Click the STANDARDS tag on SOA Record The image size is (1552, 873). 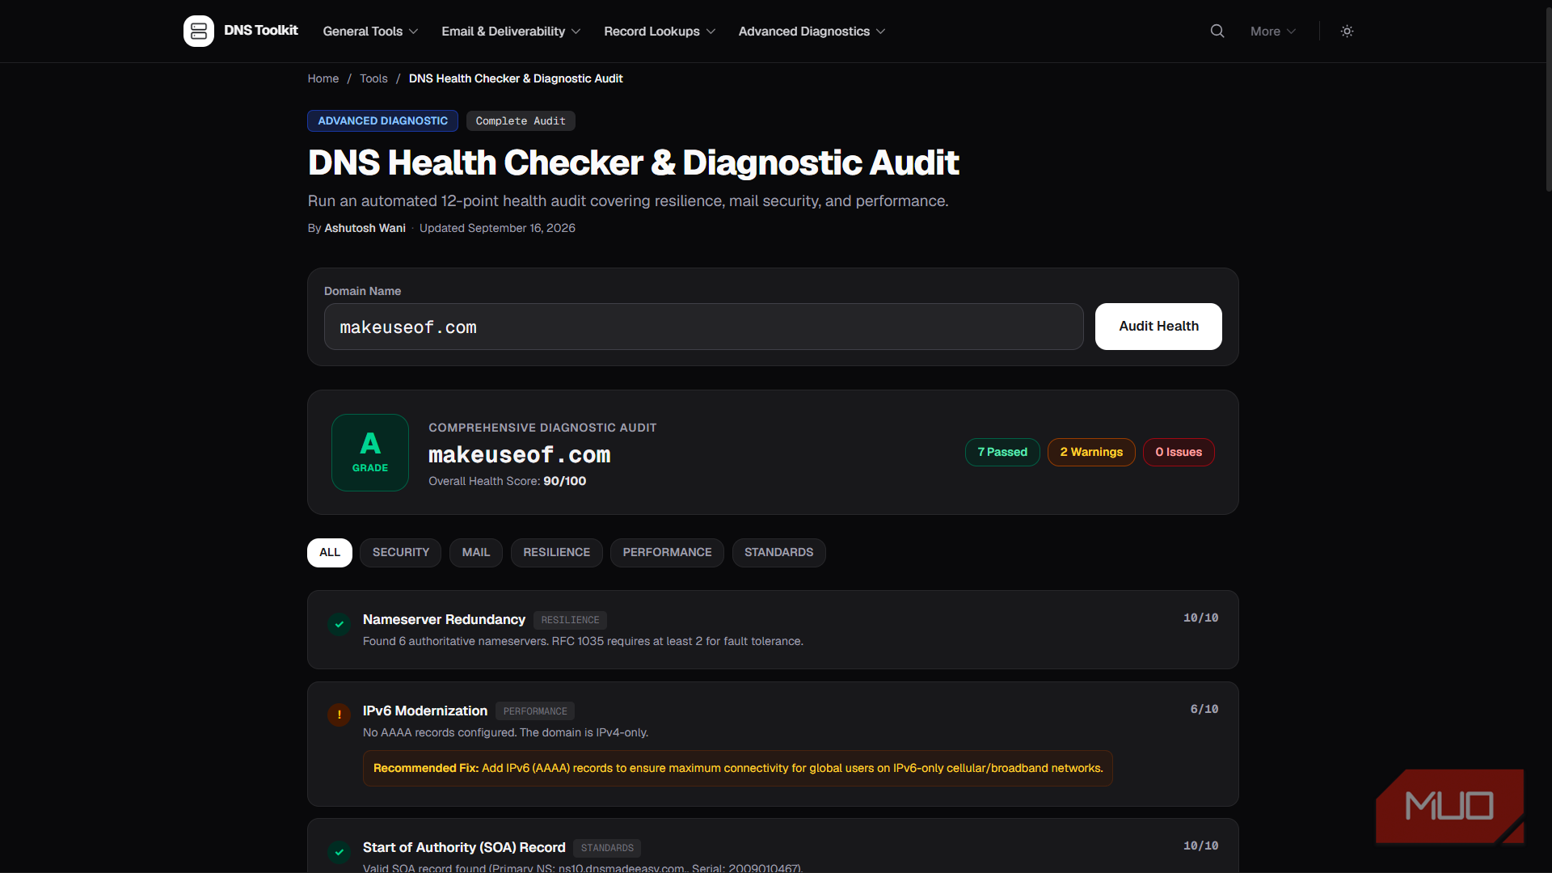(607, 849)
